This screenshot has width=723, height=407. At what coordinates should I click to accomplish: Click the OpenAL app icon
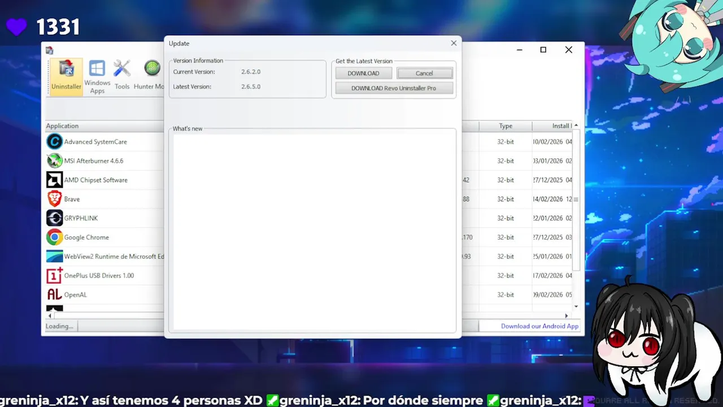point(54,295)
